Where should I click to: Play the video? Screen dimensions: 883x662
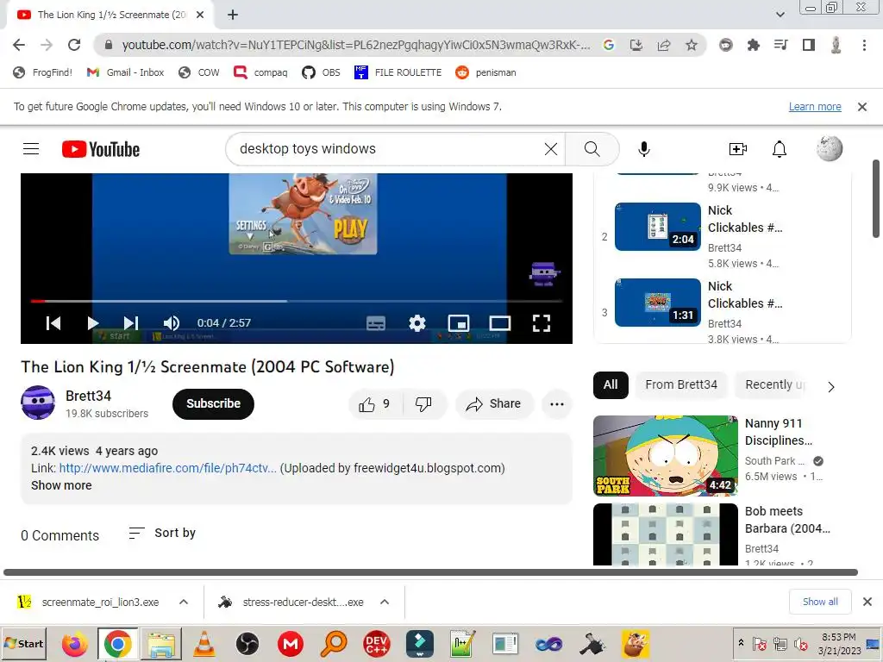pyautogui.click(x=93, y=323)
